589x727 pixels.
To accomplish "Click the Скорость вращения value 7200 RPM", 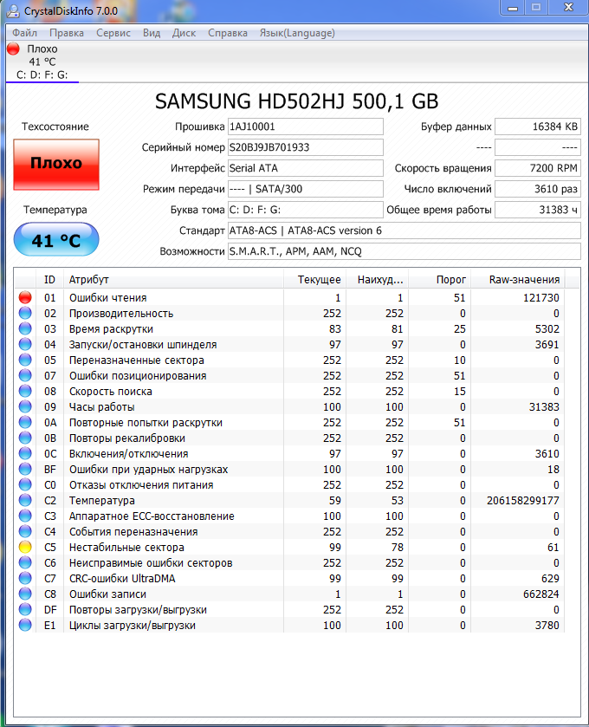I will (x=538, y=168).
